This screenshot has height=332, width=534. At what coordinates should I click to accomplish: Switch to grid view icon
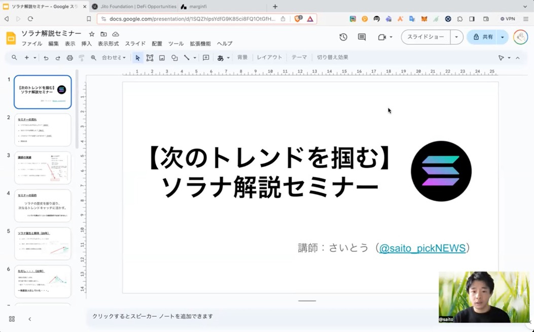click(x=12, y=319)
